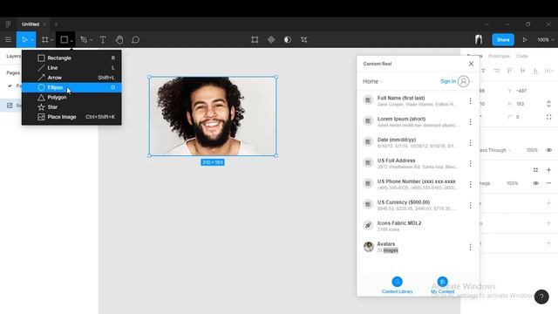Expand the tabs chevron in title bar
Image resolution: width=558 pixels, height=314 pixels.
tap(487, 24)
